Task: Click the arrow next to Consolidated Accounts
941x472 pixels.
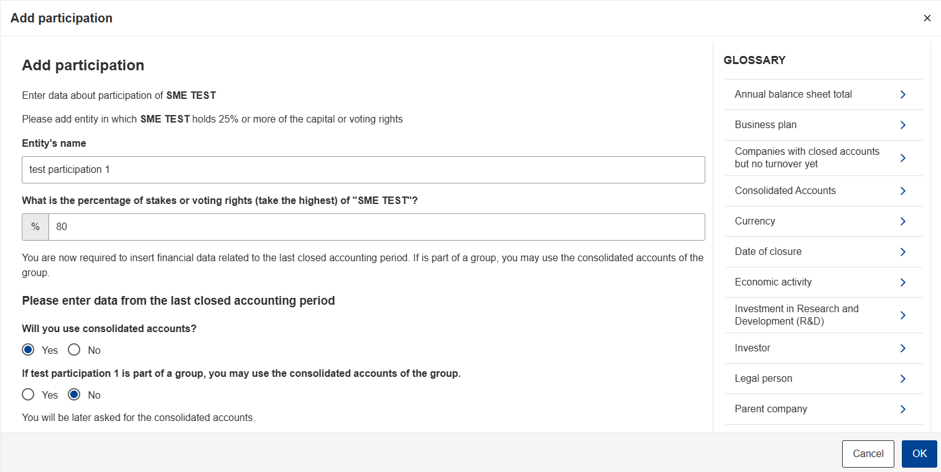Action: pyautogui.click(x=902, y=191)
